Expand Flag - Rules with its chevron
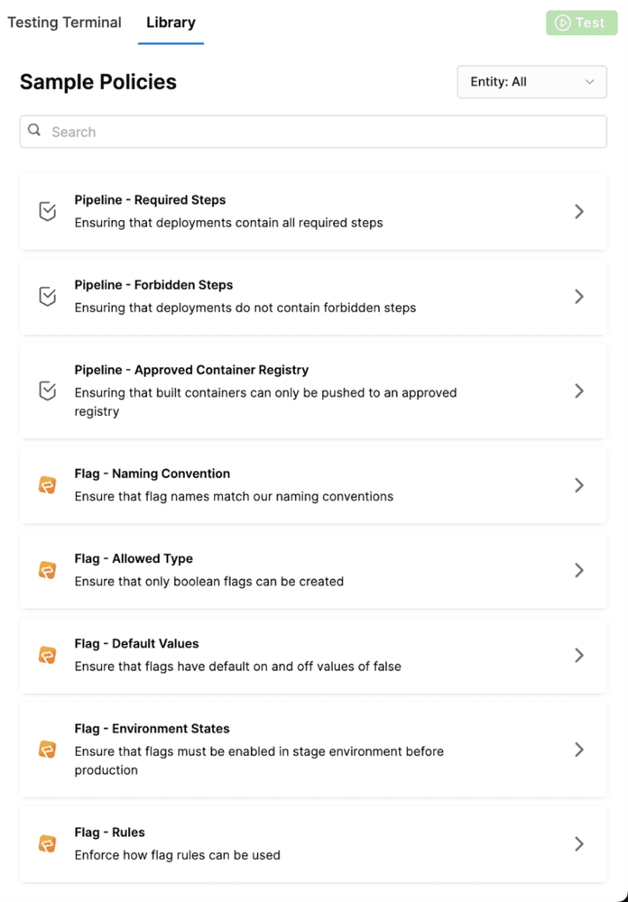Screen dimensions: 628x902 [579, 844]
